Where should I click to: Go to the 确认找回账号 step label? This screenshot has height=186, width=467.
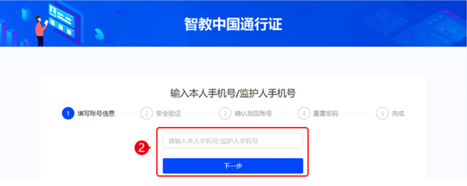(253, 113)
